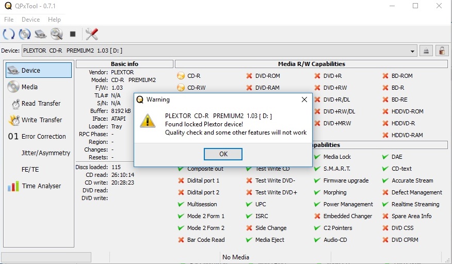Click the eject tray button beside device
The image size is (452, 264).
point(426,51)
